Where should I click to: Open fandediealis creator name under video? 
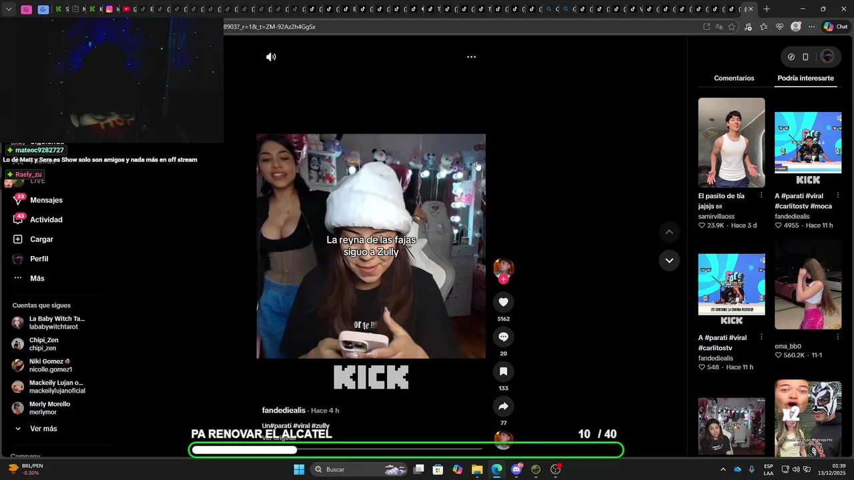pos(284,410)
